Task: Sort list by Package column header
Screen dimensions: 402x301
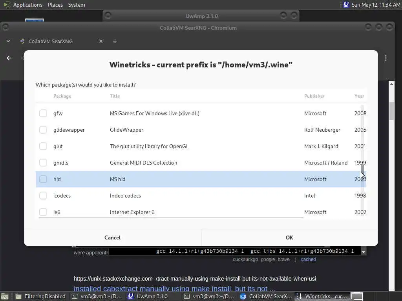Action: pos(62,96)
